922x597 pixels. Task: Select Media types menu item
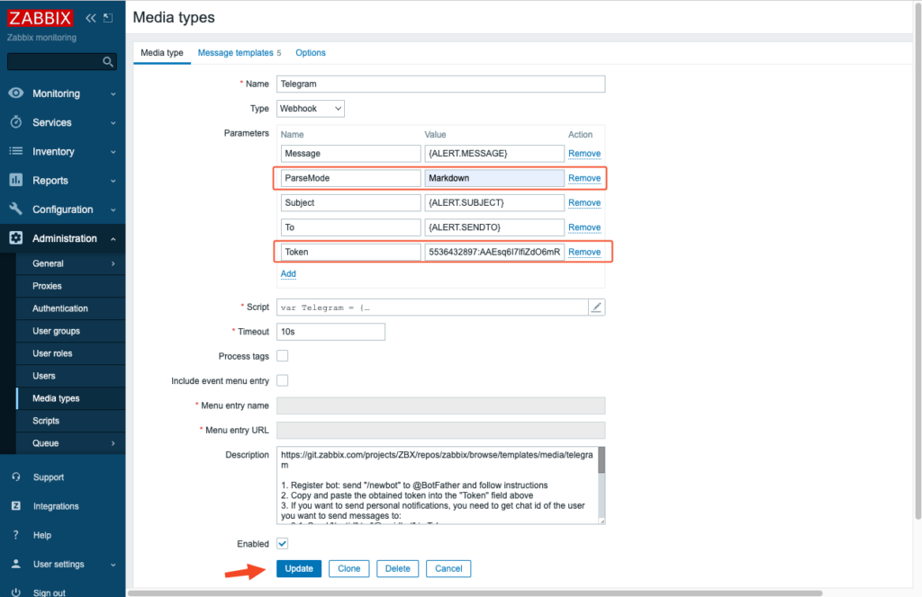pos(56,398)
